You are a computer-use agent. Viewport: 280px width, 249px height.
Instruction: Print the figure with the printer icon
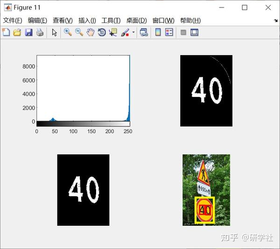40,33
